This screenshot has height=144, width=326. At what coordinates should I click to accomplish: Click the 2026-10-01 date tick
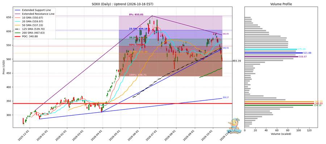tap(208, 135)
